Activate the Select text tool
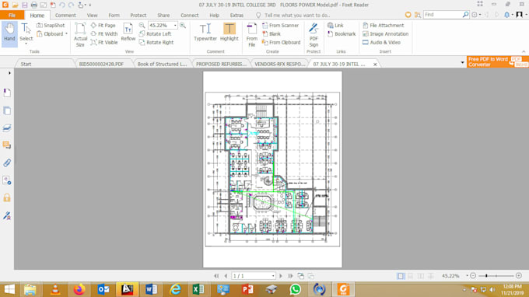The width and height of the screenshot is (529, 297). click(x=26, y=33)
